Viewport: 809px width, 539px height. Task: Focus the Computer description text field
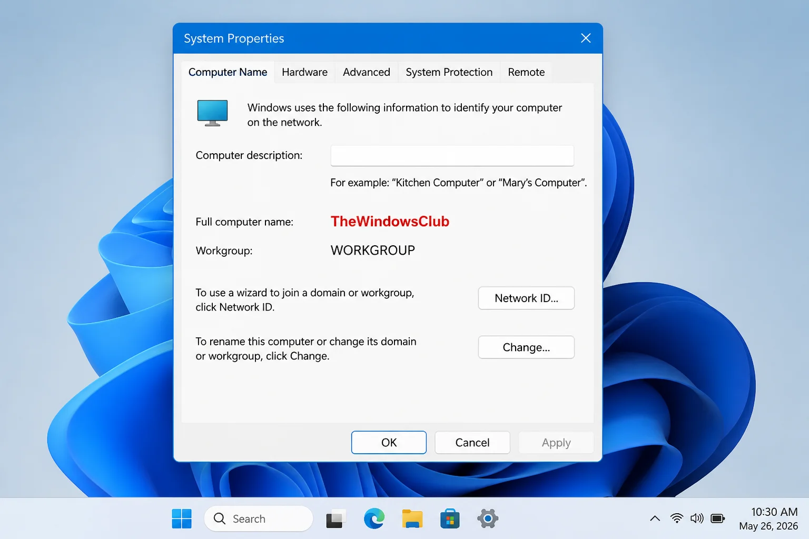click(452, 156)
